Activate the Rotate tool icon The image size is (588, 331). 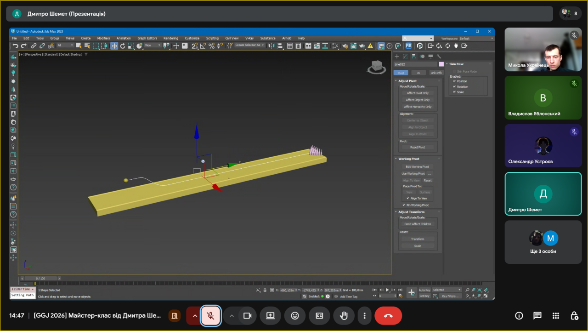click(x=123, y=46)
